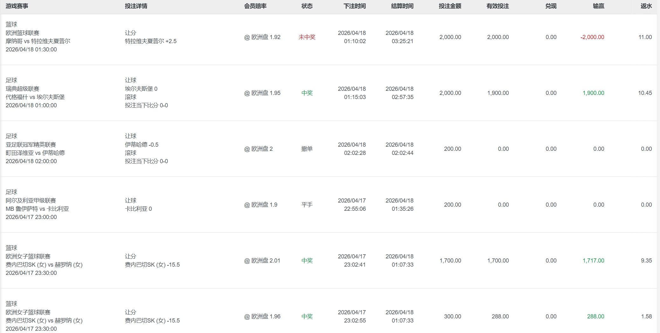
Task: Click the green 1,717.00 win amount
Action: click(593, 261)
